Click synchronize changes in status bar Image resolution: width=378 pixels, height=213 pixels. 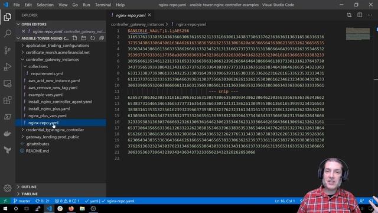tap(43, 201)
